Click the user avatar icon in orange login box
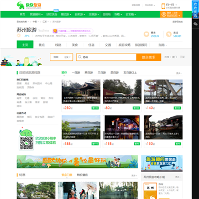 164,14
